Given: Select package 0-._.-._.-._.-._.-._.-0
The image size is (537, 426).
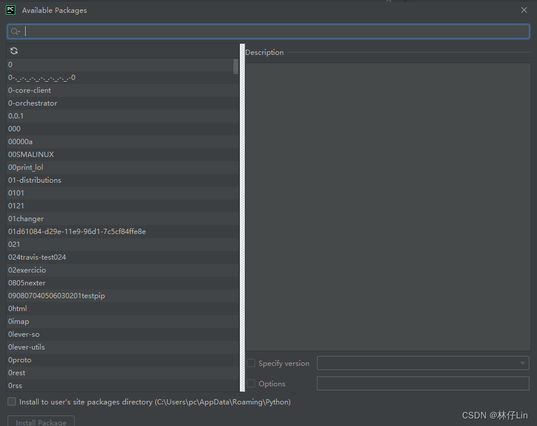Looking at the screenshot, I should click(x=123, y=78).
